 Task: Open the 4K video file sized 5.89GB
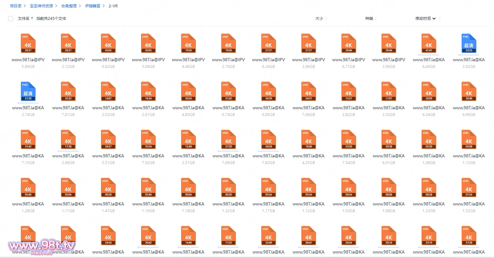click(28, 43)
